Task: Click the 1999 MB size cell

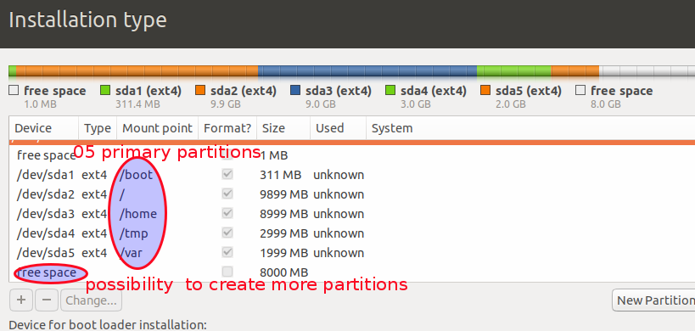Action: coord(283,253)
